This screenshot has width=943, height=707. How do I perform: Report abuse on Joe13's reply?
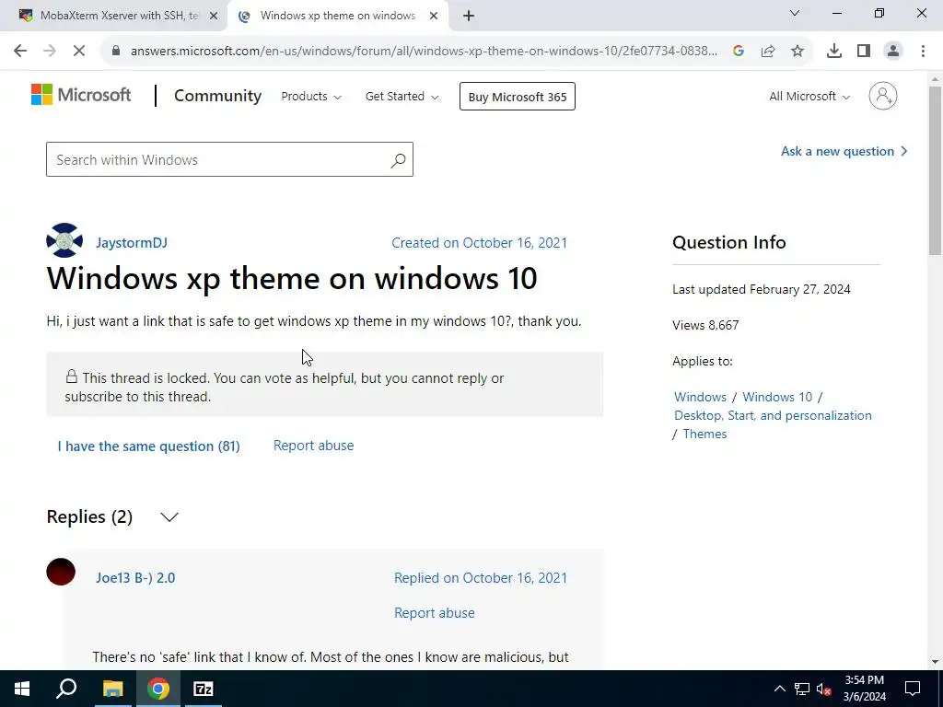click(435, 612)
